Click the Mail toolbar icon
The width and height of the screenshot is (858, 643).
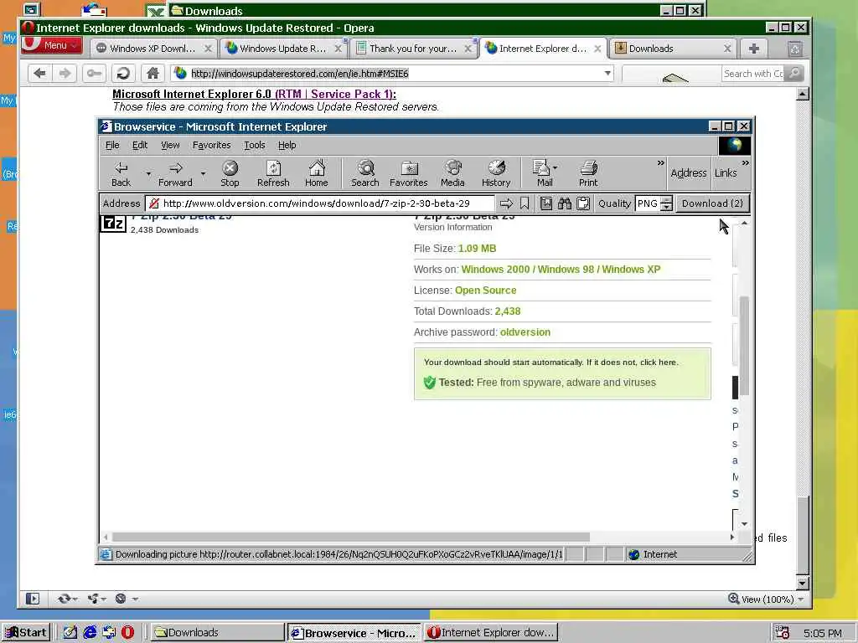point(543,174)
